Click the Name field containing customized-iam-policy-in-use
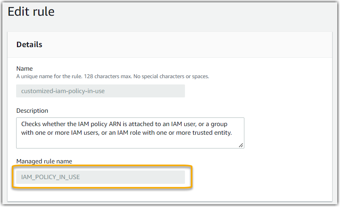Image resolution: width=340 pixels, height=207 pixels. click(100, 91)
